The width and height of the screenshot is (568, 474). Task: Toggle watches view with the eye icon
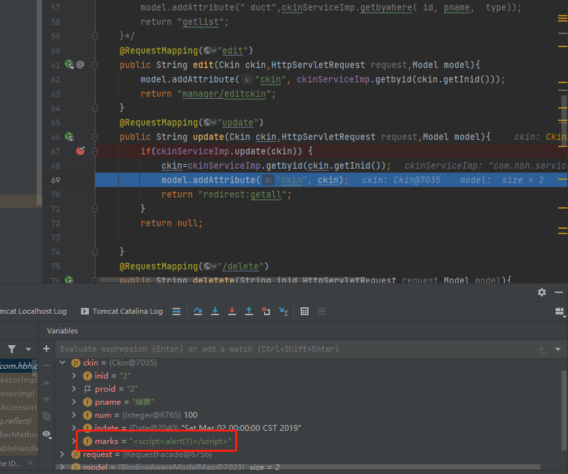[47, 434]
